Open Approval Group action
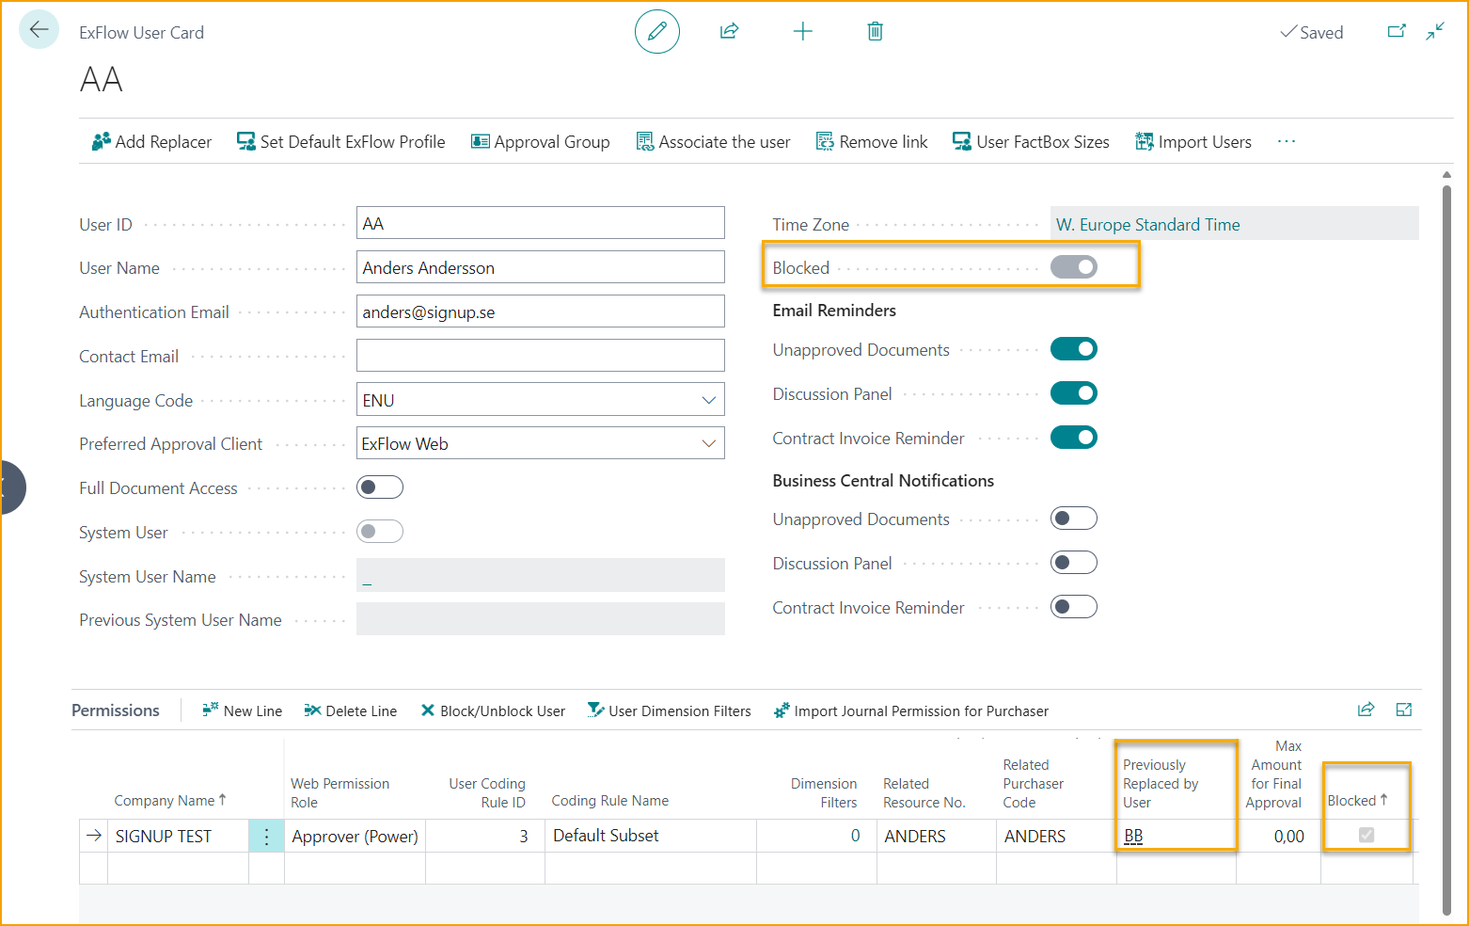The width and height of the screenshot is (1469, 926). [540, 142]
